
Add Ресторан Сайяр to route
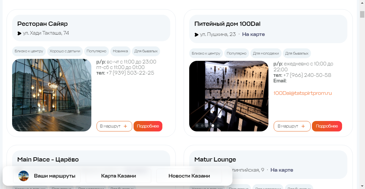[114, 126]
